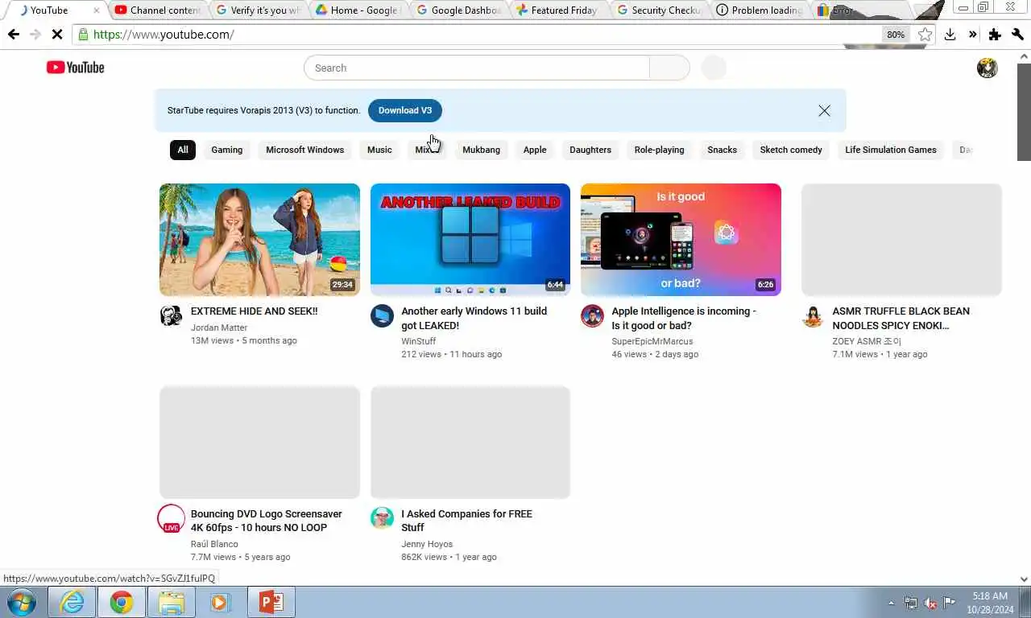Visit the SuperEpicMrMarcus channel name
Image resolution: width=1031 pixels, height=618 pixels.
652,341
